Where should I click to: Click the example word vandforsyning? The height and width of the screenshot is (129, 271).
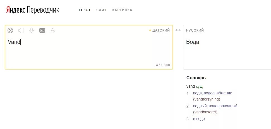[207, 99]
